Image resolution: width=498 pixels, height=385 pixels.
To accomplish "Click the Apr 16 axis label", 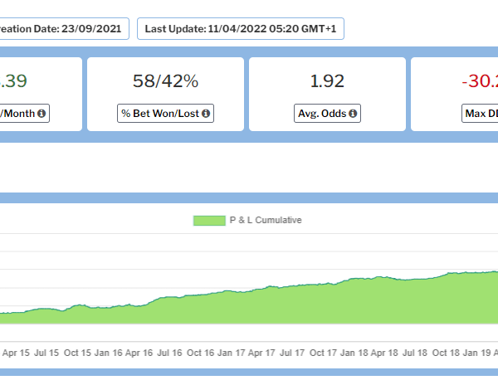I will tap(139, 353).
